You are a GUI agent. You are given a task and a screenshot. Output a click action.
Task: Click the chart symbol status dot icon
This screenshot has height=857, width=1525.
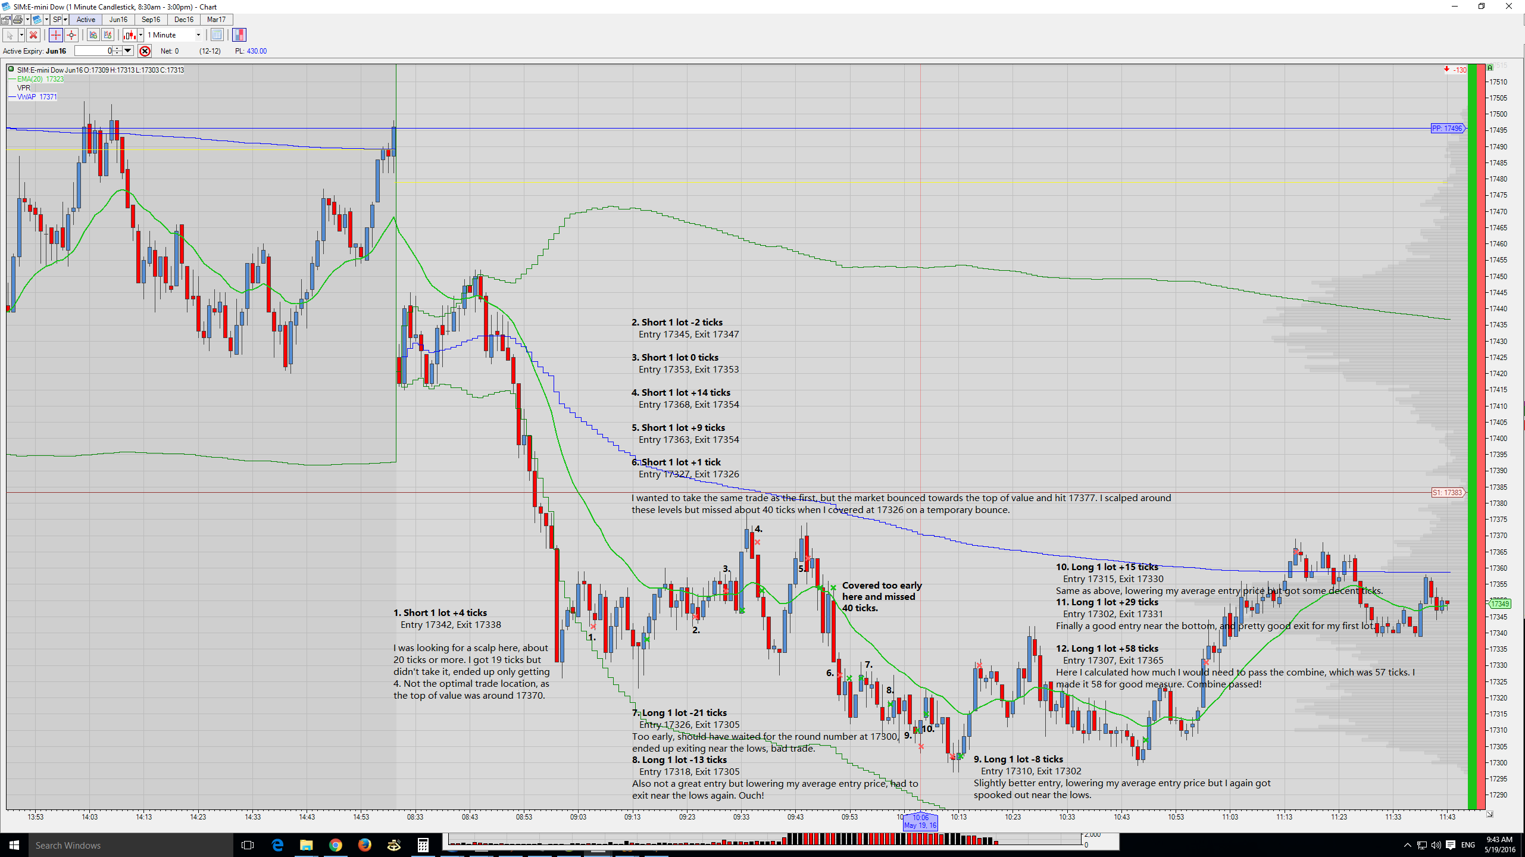[11, 70]
